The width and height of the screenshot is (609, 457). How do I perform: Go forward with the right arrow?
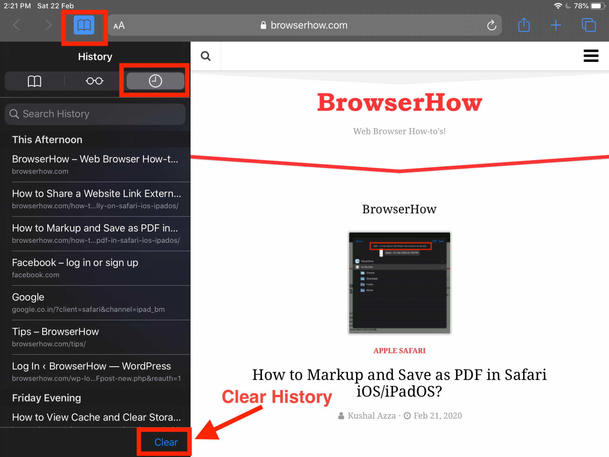click(x=48, y=25)
